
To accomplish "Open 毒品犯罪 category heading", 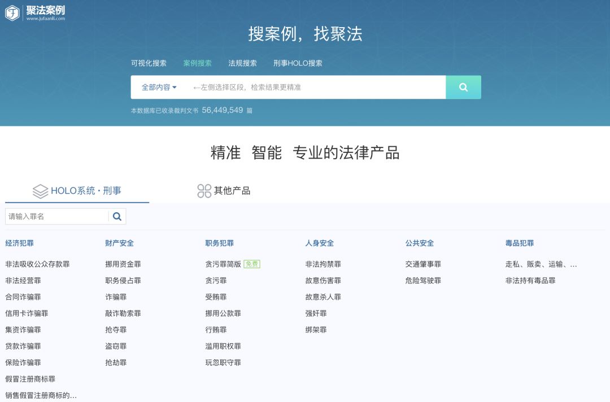I will point(520,243).
